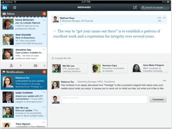Click the Add a comment text field
This screenshot has height=129, width=172.
105,99
